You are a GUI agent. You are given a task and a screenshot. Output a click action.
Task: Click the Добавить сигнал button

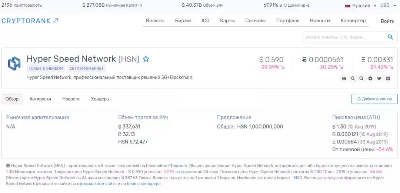tap(374, 99)
